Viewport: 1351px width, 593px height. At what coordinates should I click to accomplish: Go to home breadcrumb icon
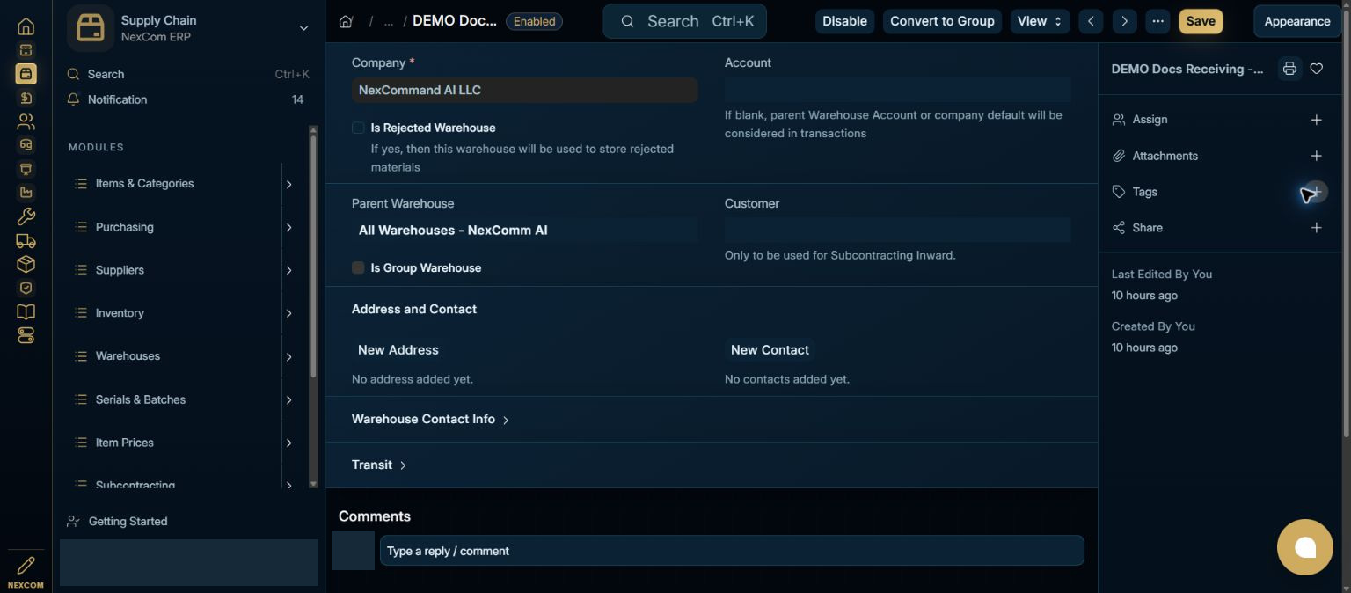(x=346, y=21)
